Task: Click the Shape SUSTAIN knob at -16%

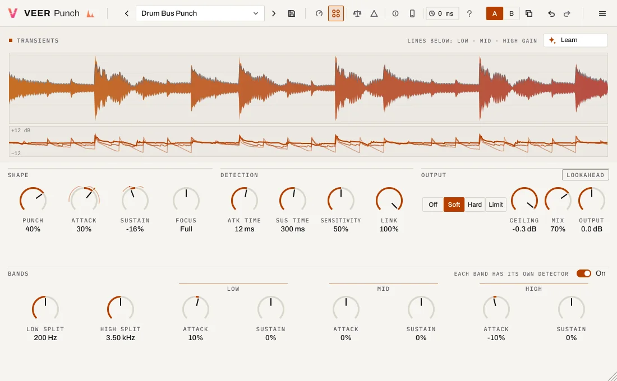Action: (135, 200)
